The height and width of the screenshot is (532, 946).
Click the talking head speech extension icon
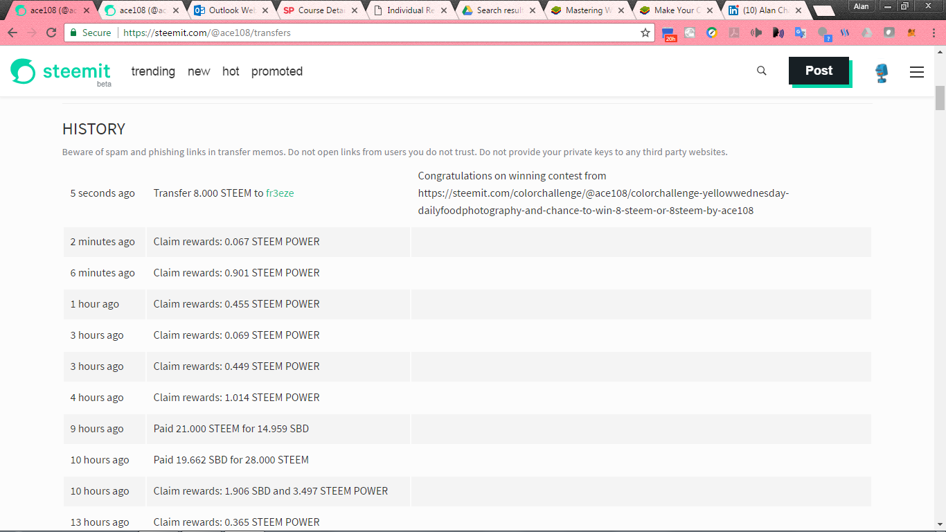[x=778, y=33]
